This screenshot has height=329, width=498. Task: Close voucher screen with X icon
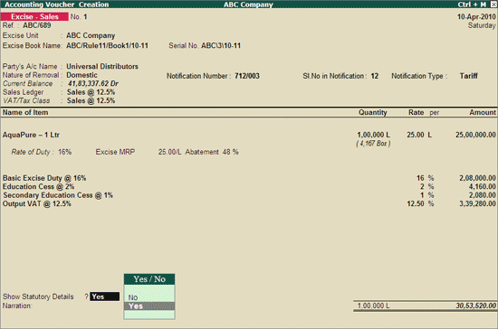493,5
